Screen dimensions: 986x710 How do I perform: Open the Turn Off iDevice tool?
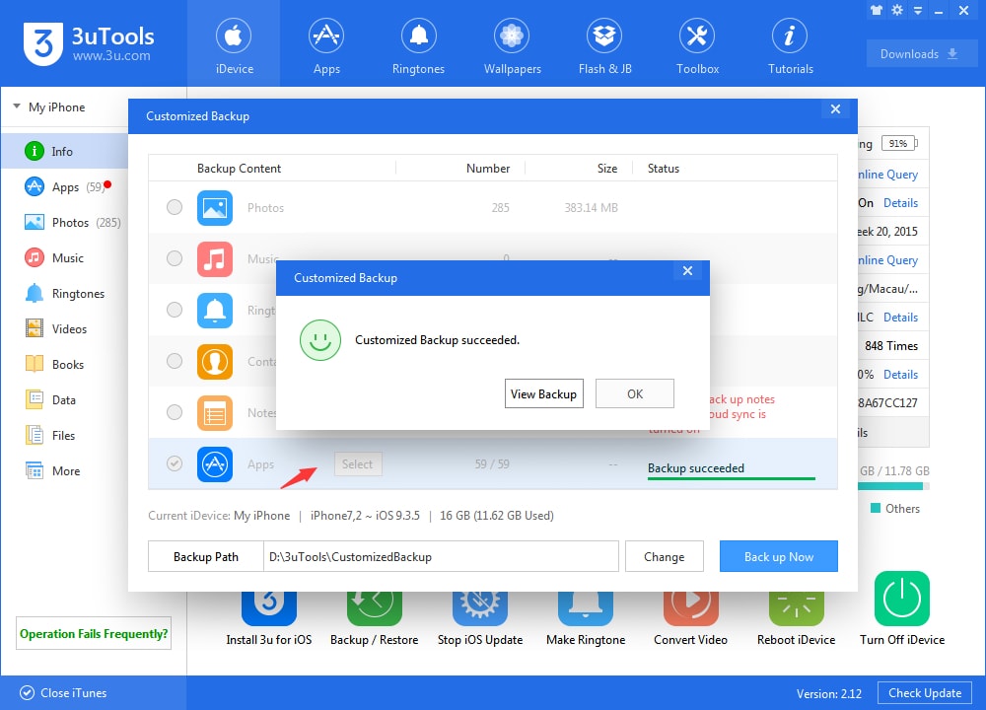(x=902, y=608)
